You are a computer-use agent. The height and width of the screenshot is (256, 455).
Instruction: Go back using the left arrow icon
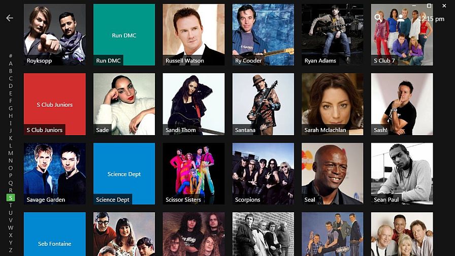(x=10, y=18)
